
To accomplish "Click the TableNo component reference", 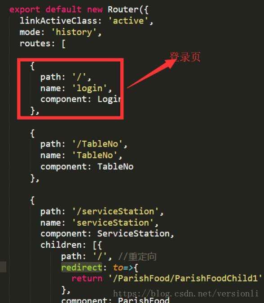I will pos(115,167).
